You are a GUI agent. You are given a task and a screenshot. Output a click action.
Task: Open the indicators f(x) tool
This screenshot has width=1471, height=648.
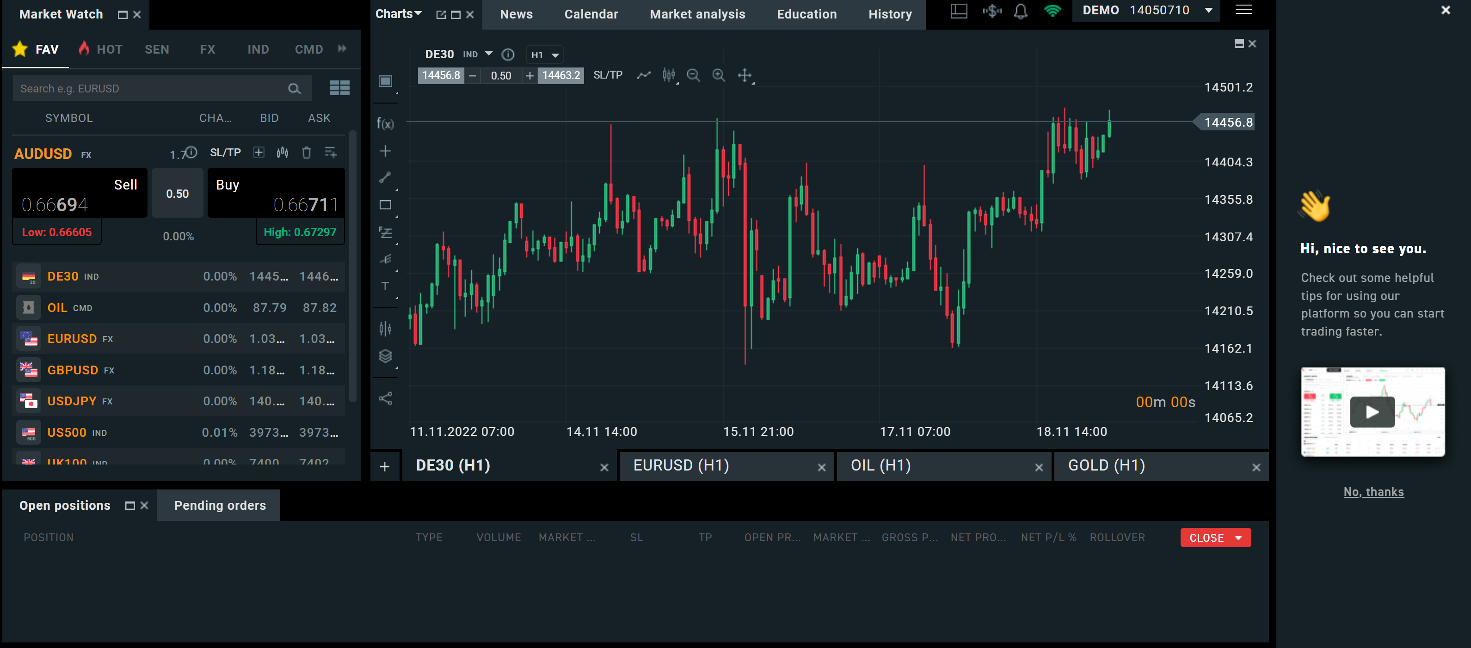tap(386, 123)
